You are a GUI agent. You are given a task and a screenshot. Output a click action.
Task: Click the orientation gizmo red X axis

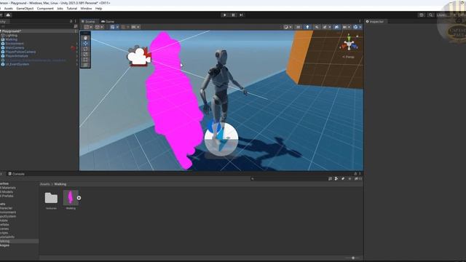(344, 47)
